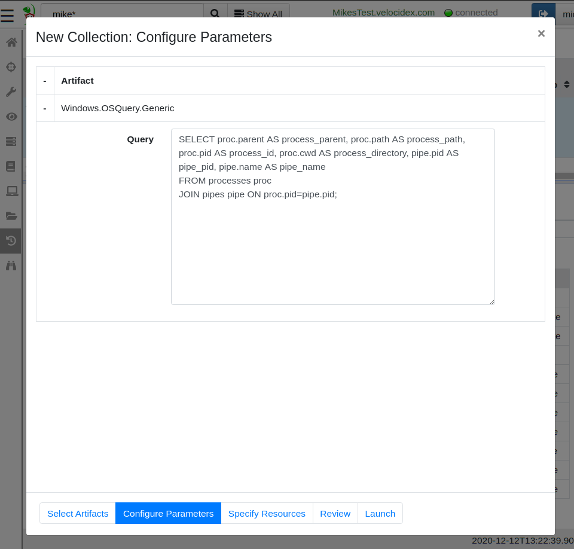Collapse Windows.OSQuery.Generic parameters section

click(x=45, y=108)
